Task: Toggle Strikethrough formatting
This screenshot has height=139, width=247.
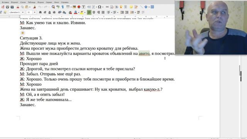Action: (x=54, y=12)
